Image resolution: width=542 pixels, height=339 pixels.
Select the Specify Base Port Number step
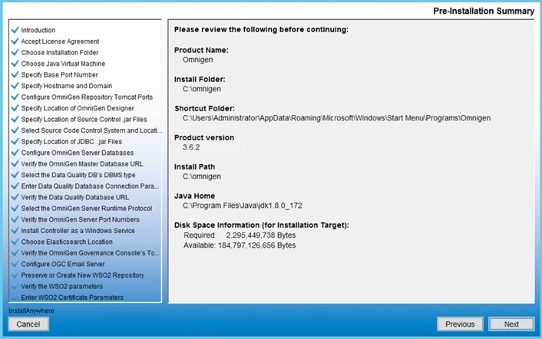[x=59, y=74]
